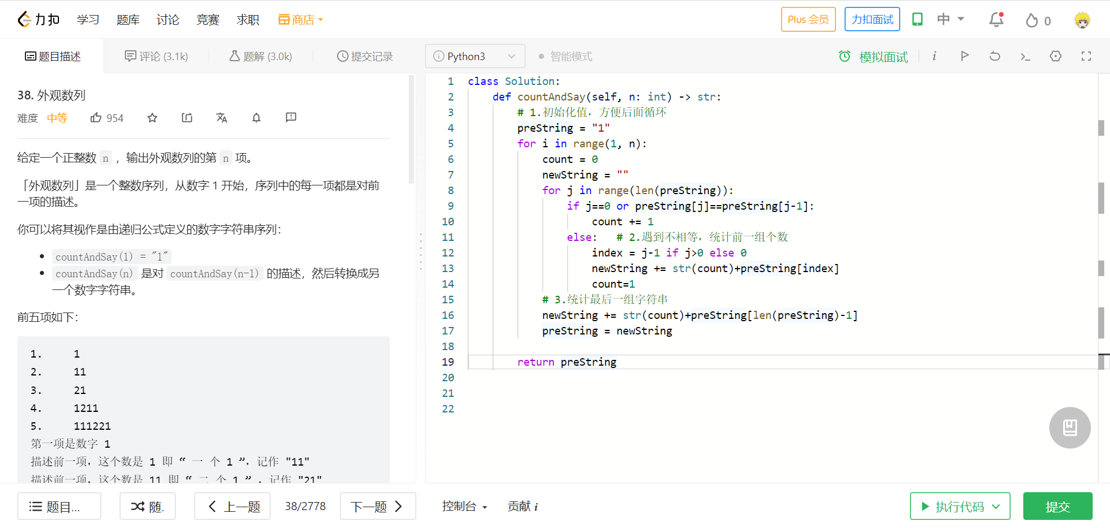
Task: Open the floating notes book icon
Action: [1070, 427]
